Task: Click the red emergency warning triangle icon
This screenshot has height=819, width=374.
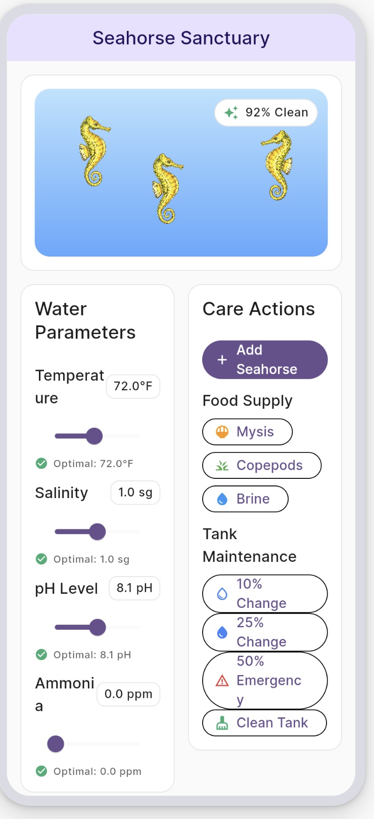Action: (222, 681)
